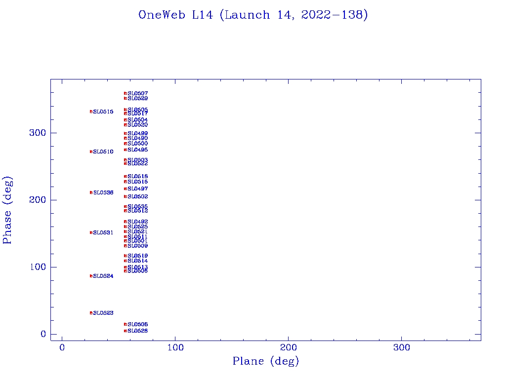Click the 0 tick on Phase axis
This screenshot has width=506, height=379.
[43, 334]
